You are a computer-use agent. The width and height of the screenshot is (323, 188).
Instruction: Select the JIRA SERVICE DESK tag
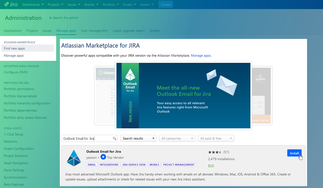[x=134, y=165]
